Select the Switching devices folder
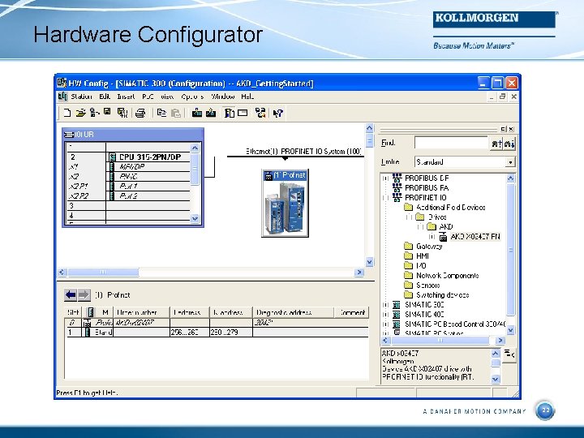The width and height of the screenshot is (584, 438). pos(443,294)
